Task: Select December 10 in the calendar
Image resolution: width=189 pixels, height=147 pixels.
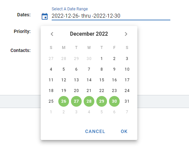Action: pyautogui.click(x=127, y=69)
